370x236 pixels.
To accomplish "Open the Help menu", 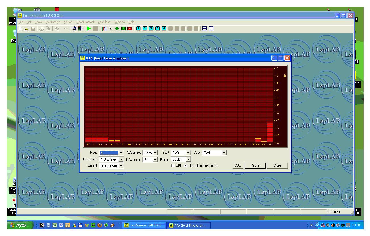I will pyautogui.click(x=131, y=22).
